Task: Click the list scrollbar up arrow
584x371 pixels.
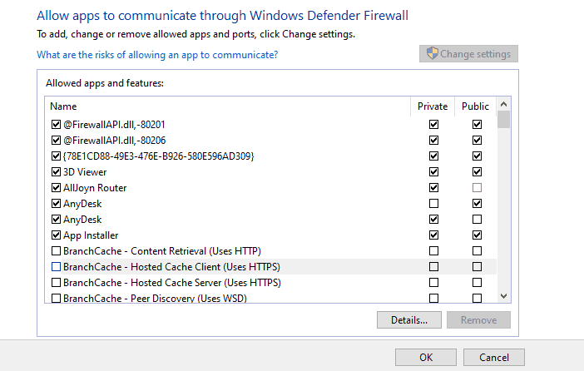Action: [x=503, y=104]
